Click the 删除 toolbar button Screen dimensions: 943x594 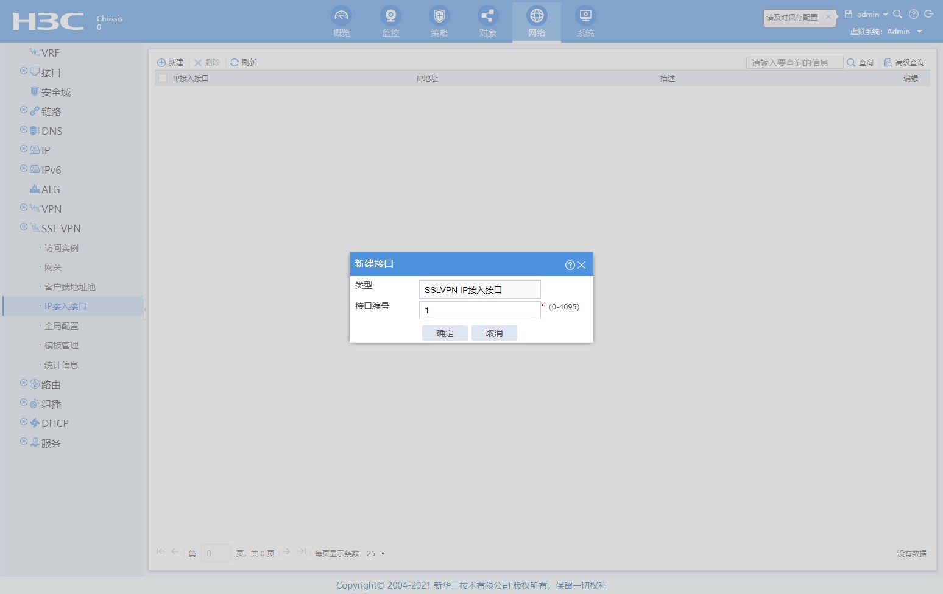pyautogui.click(x=207, y=63)
